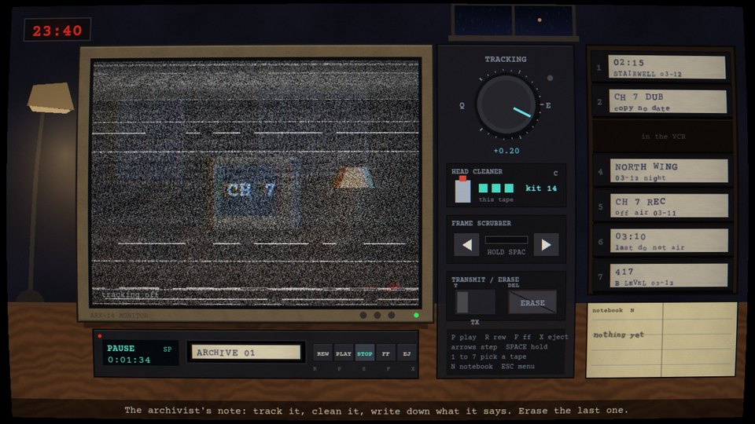Viewport: 755px width, 424px height.
Task: Flip the transmit TX switch
Action: 475,302
